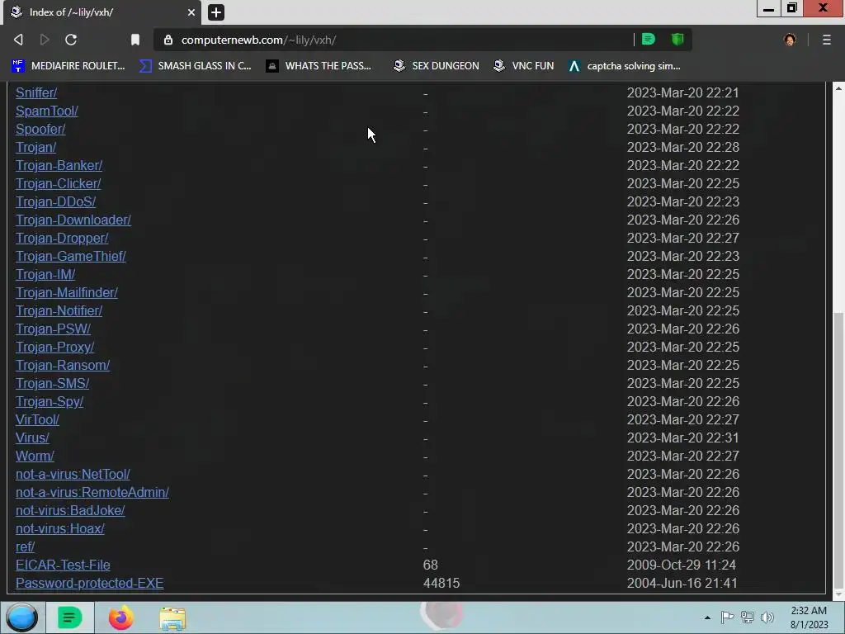The width and height of the screenshot is (845, 634).
Task: Click the forward navigation arrow
Action: [x=45, y=40]
